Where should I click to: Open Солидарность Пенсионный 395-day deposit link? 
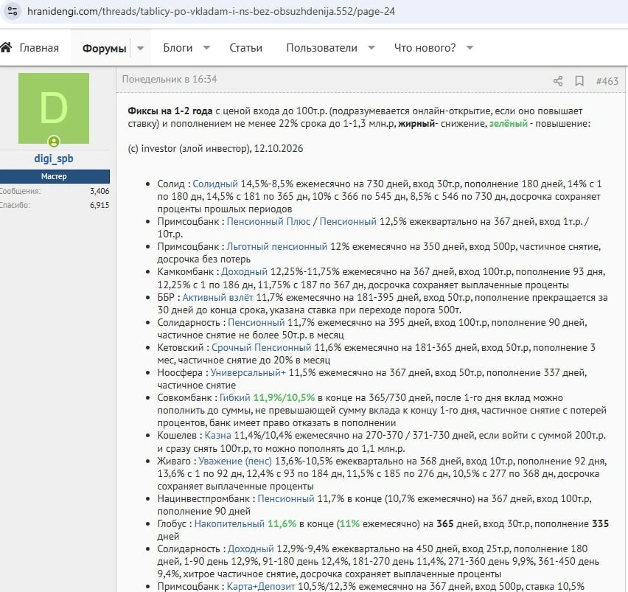[x=257, y=322]
